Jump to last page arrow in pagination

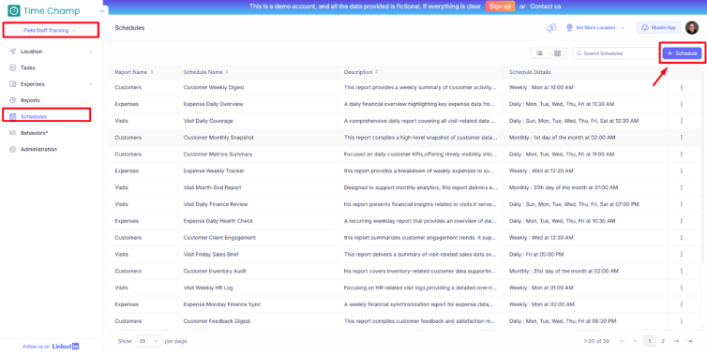coord(689,341)
